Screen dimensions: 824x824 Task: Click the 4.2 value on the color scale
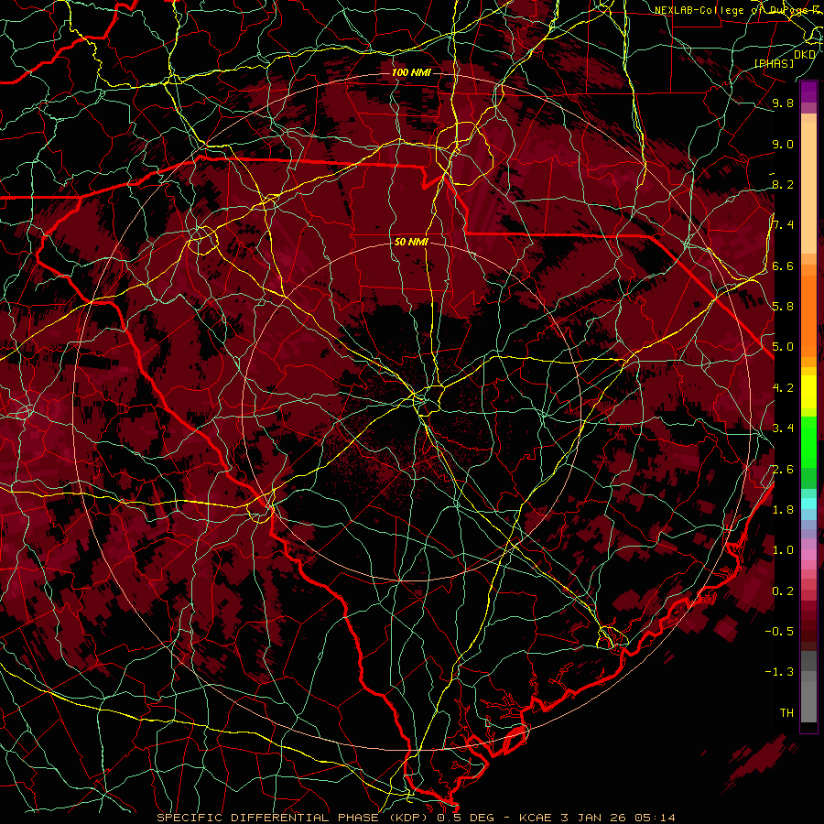(x=783, y=388)
